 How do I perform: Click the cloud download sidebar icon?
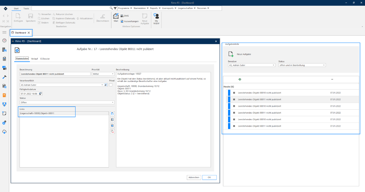[4, 132]
